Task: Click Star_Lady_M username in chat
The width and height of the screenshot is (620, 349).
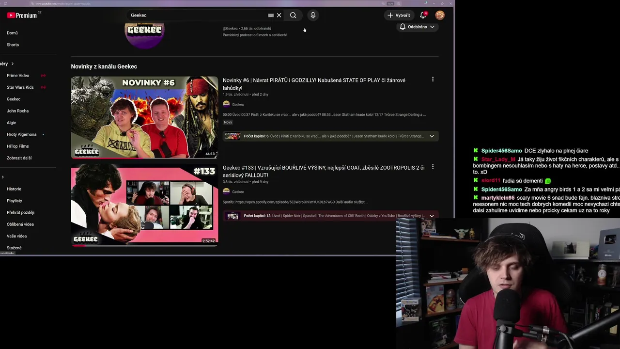Action: coord(498,159)
